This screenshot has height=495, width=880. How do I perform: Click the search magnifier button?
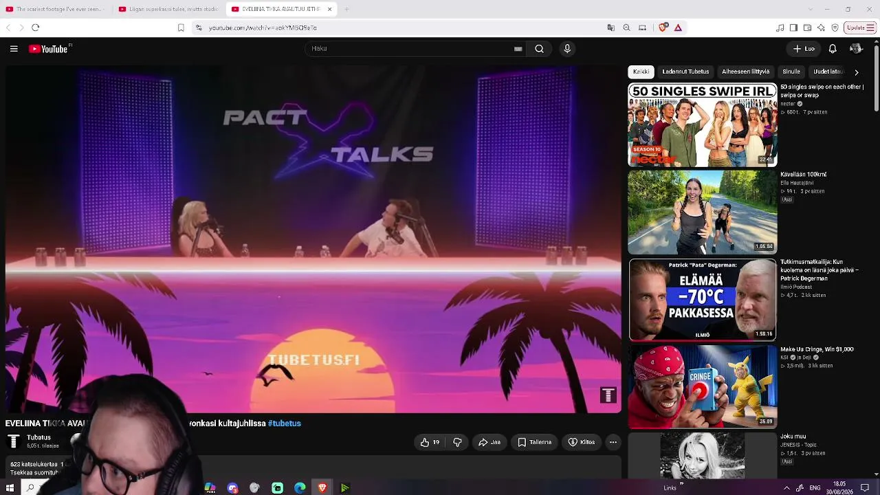coord(540,49)
